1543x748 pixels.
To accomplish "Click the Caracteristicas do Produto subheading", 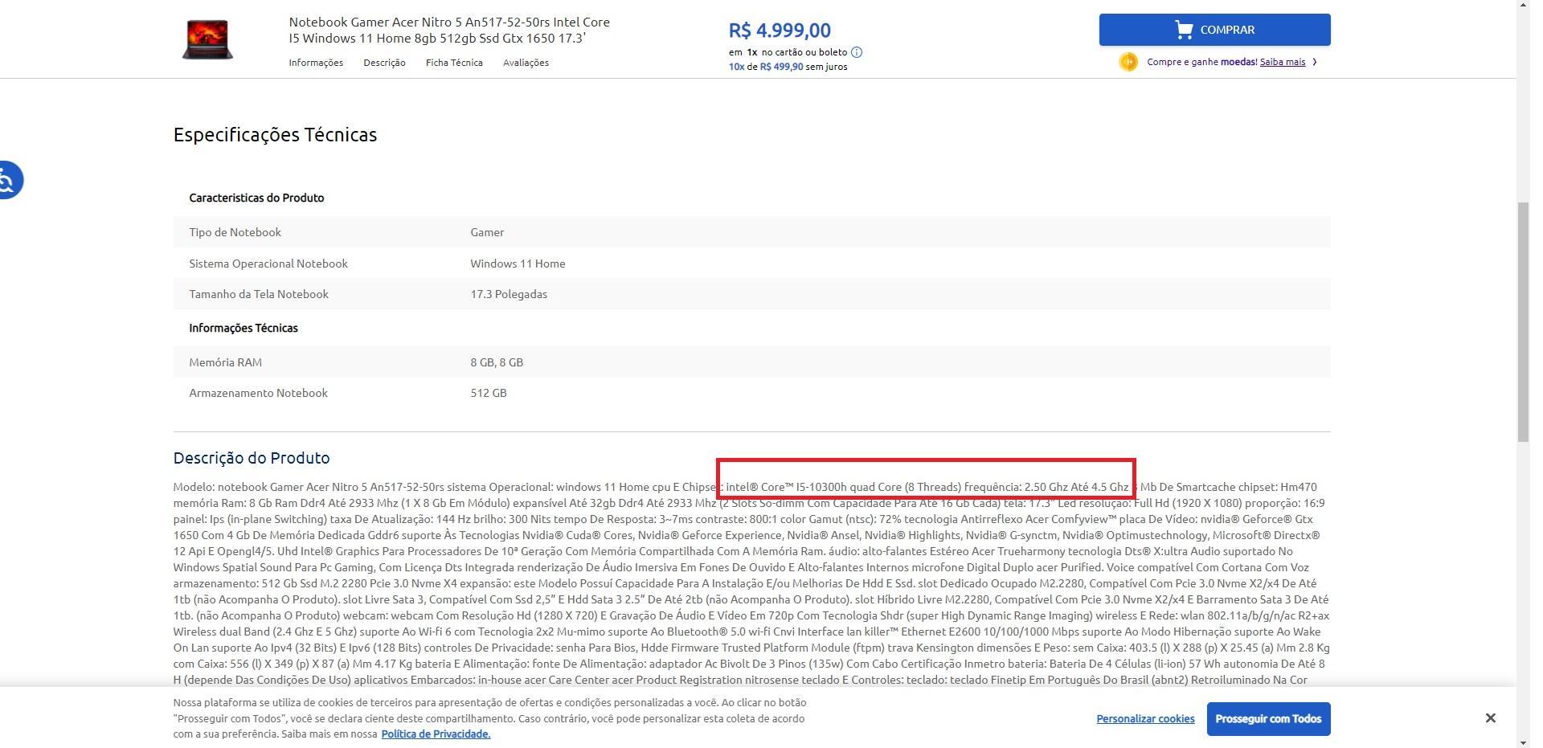I will click(256, 198).
